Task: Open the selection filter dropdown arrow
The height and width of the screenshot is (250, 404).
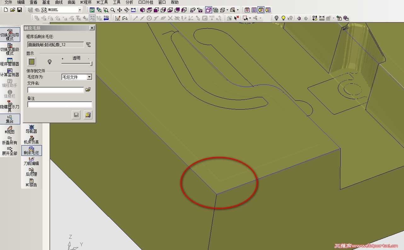Action: [x=250, y=18]
